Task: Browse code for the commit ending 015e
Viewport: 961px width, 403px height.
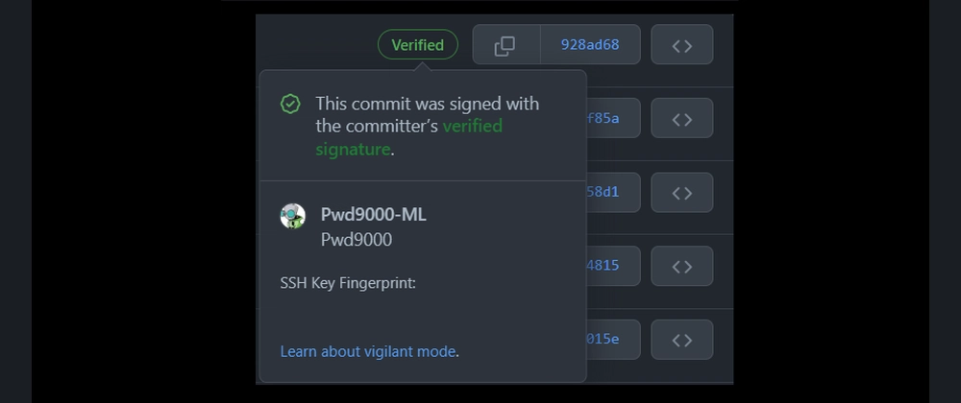Action: 681,339
